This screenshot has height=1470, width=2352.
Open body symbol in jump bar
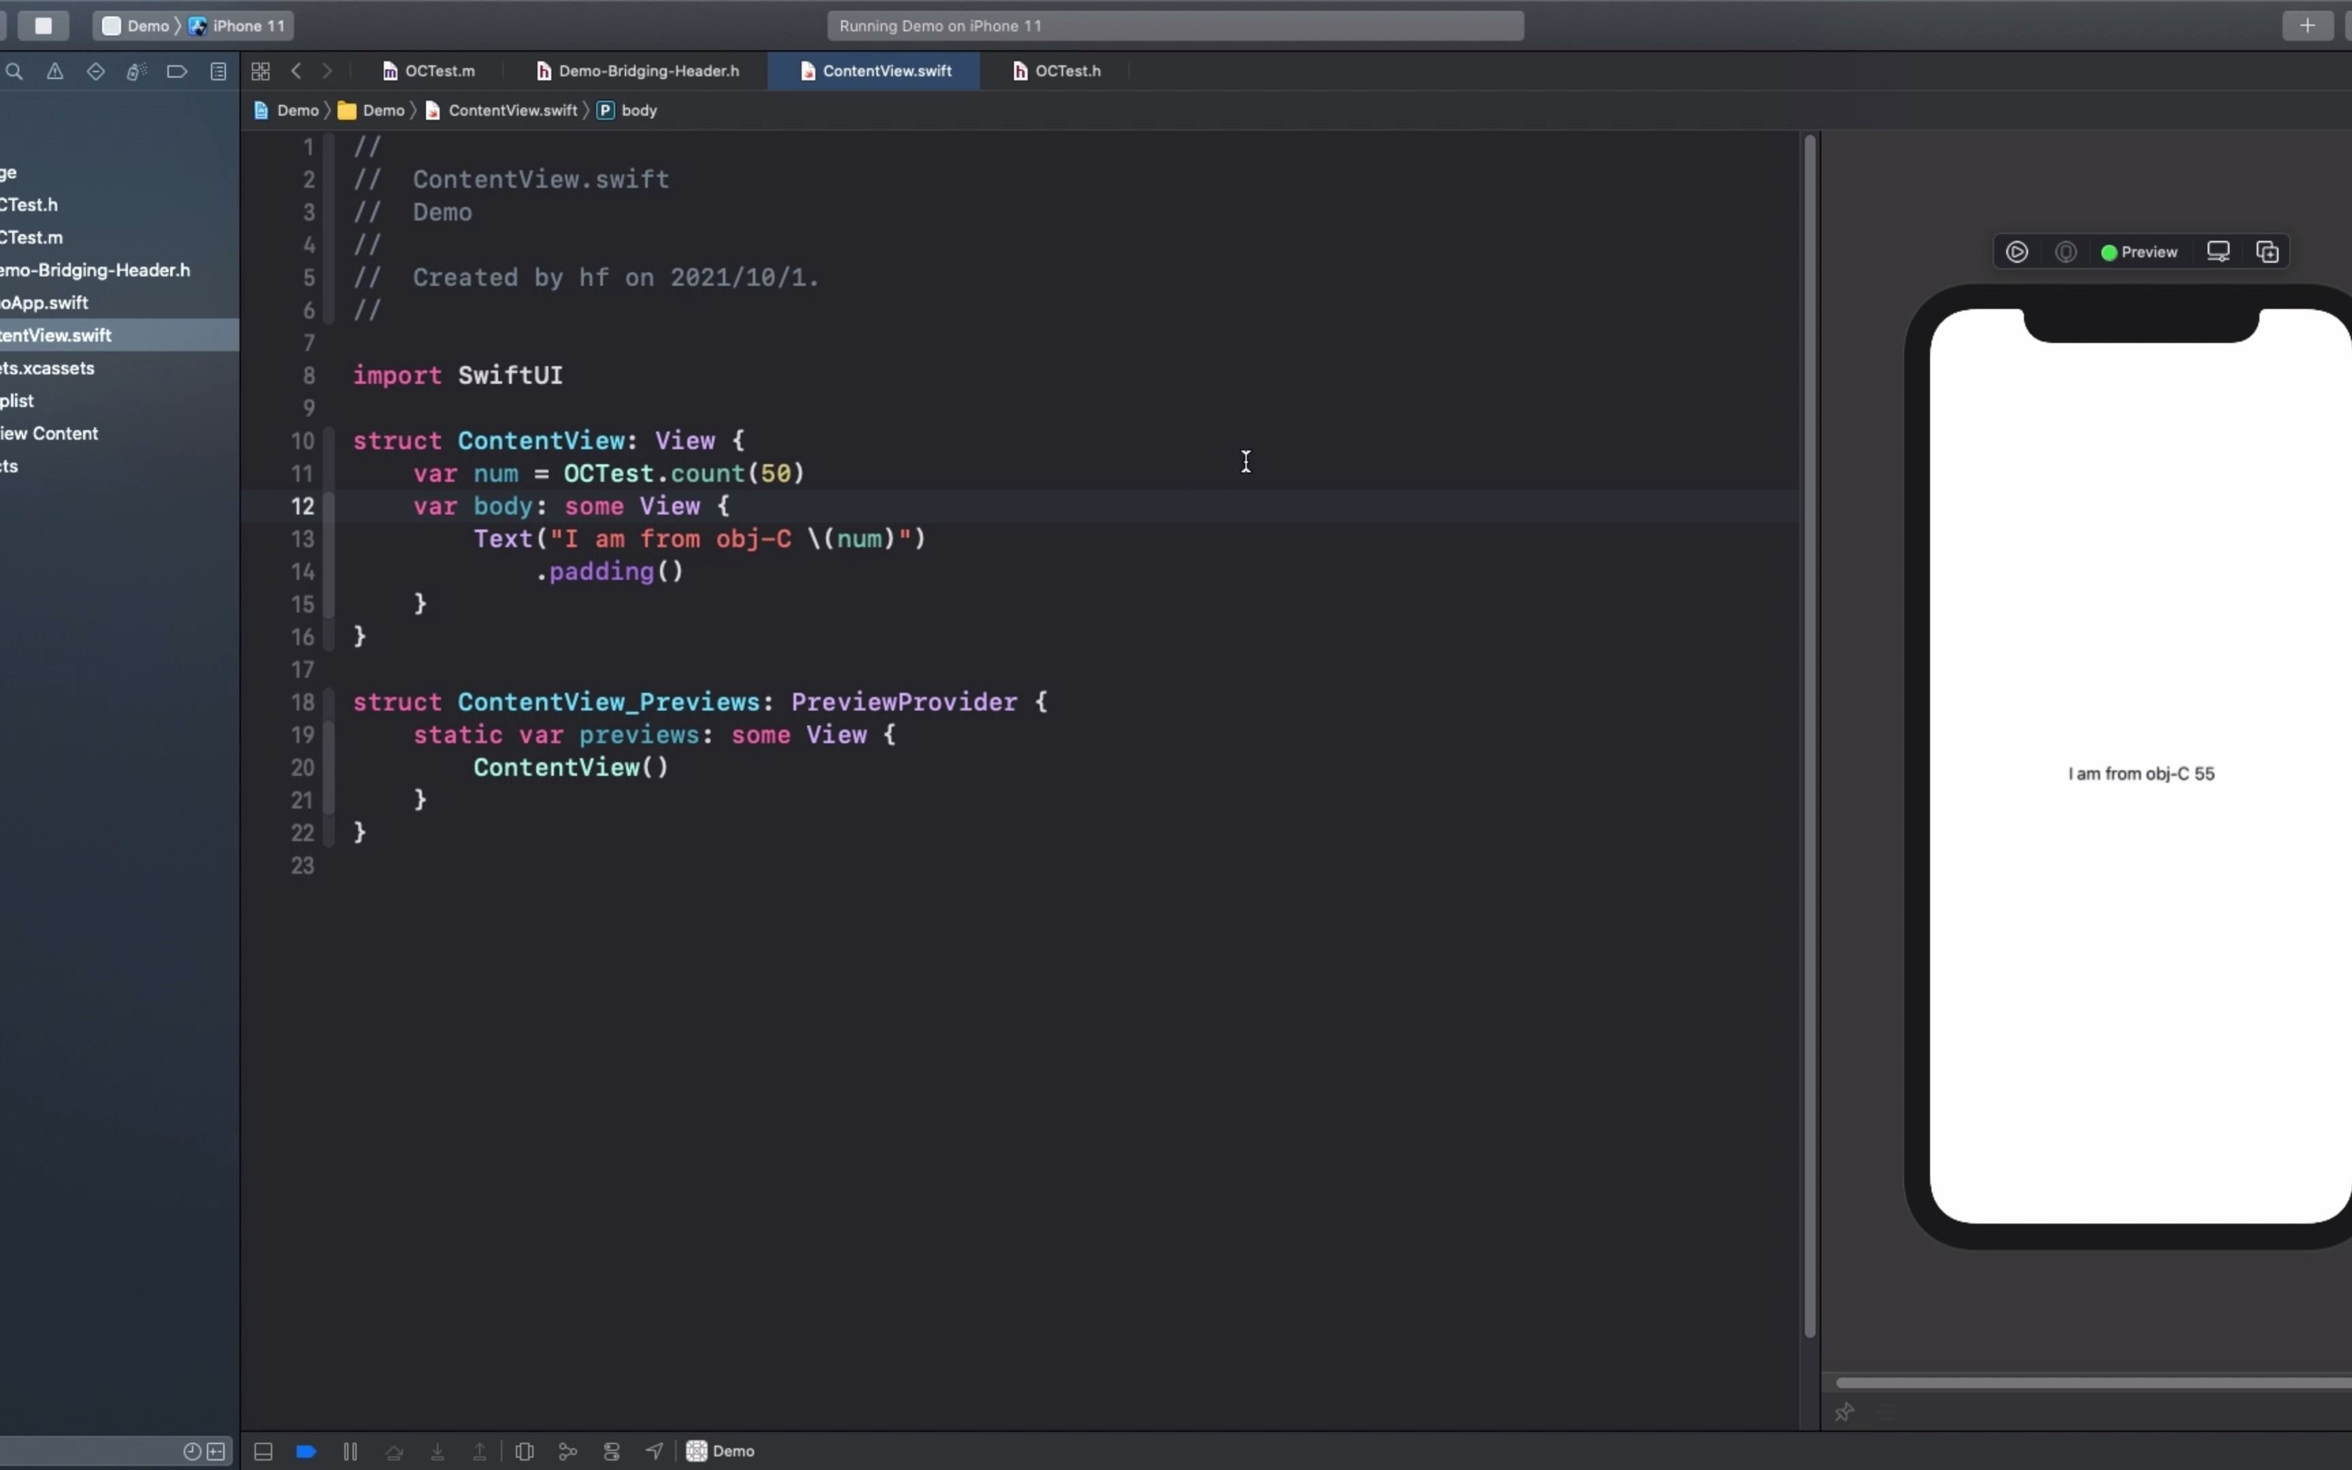click(x=628, y=111)
